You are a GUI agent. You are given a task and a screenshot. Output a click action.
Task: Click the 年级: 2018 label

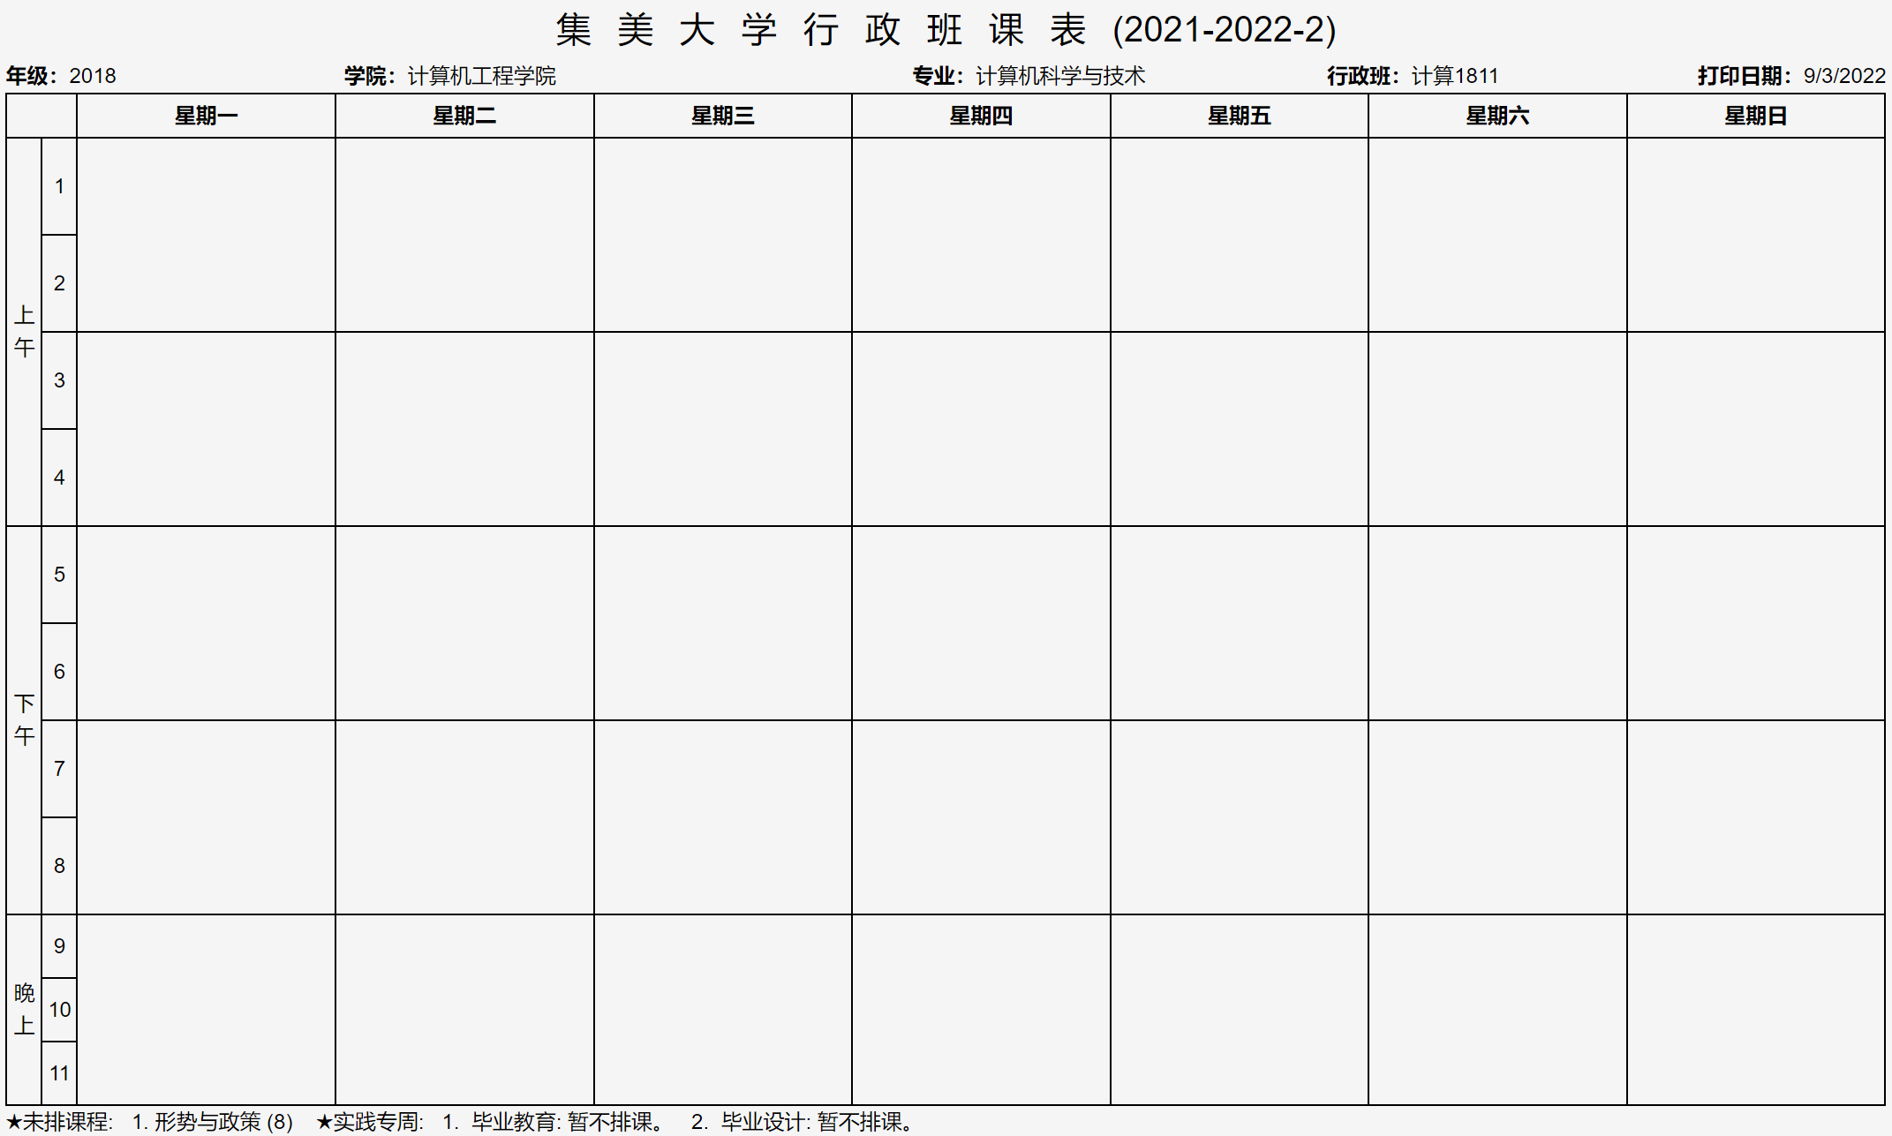point(61,76)
